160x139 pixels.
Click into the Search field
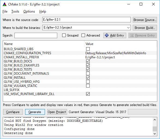36,35
